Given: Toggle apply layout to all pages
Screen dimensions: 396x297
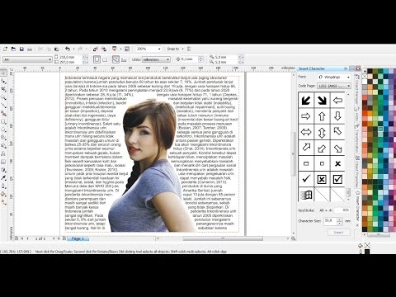Looking at the screenshot, I should 115,59.
